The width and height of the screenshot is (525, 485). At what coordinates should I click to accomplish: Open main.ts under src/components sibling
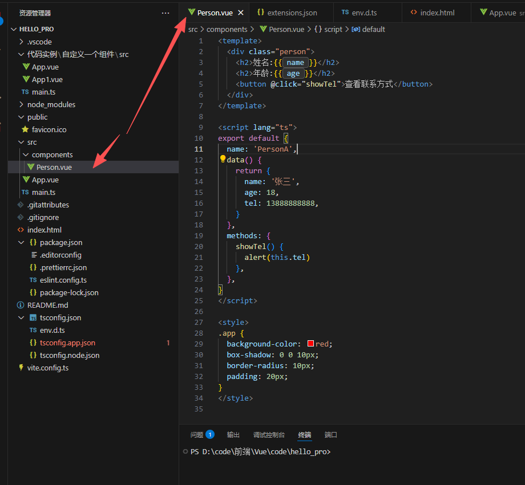tap(93, 192)
